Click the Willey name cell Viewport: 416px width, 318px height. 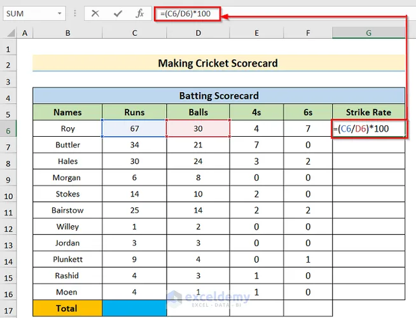(67, 227)
